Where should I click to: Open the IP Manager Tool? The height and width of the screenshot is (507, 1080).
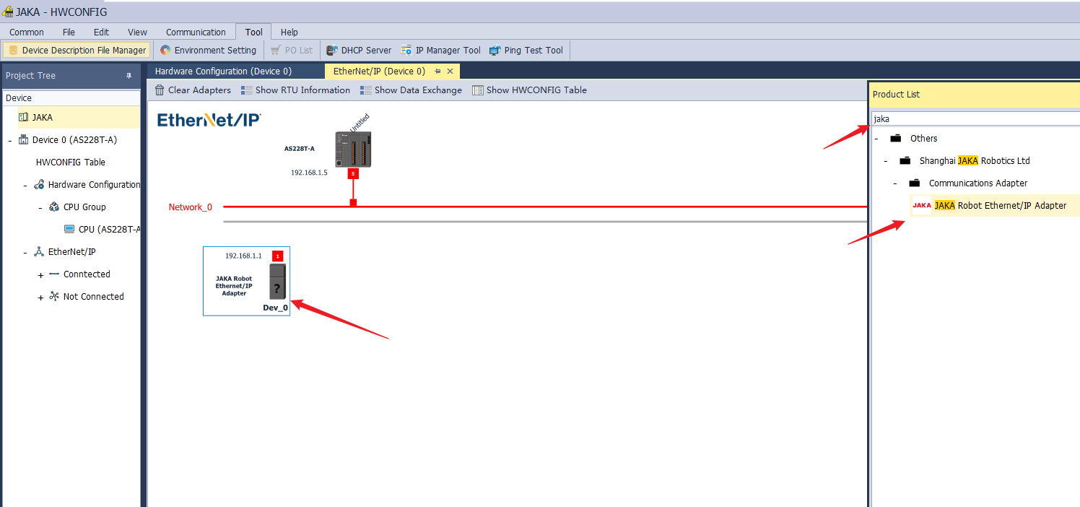440,51
